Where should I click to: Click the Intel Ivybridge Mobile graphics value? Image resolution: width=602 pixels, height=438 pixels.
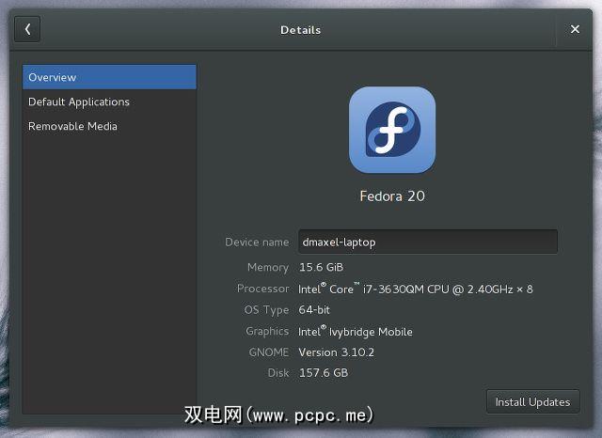point(356,331)
